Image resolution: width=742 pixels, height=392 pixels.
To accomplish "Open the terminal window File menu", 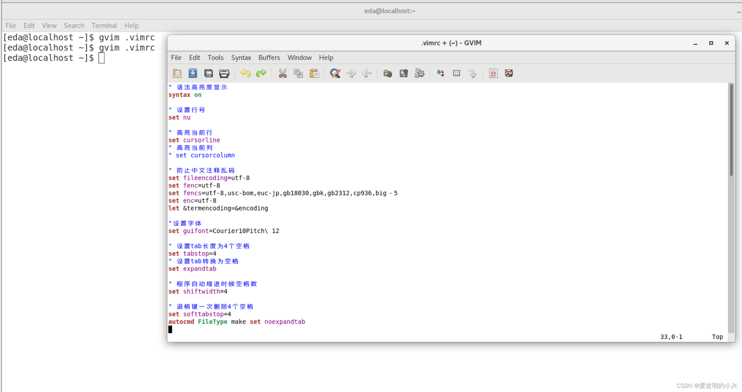I will [11, 26].
